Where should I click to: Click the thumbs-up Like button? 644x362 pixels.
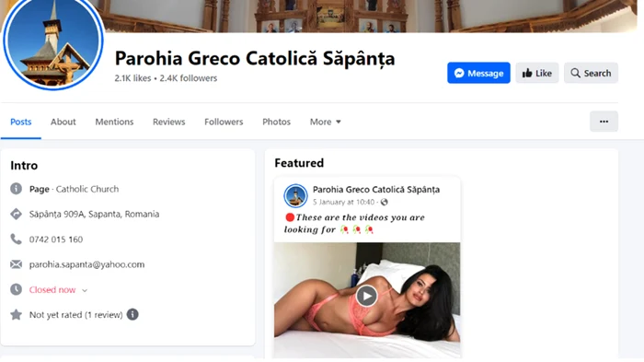536,73
